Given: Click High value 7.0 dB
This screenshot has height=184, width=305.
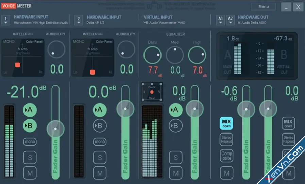Looking at the screenshot, I should (x=200, y=71).
